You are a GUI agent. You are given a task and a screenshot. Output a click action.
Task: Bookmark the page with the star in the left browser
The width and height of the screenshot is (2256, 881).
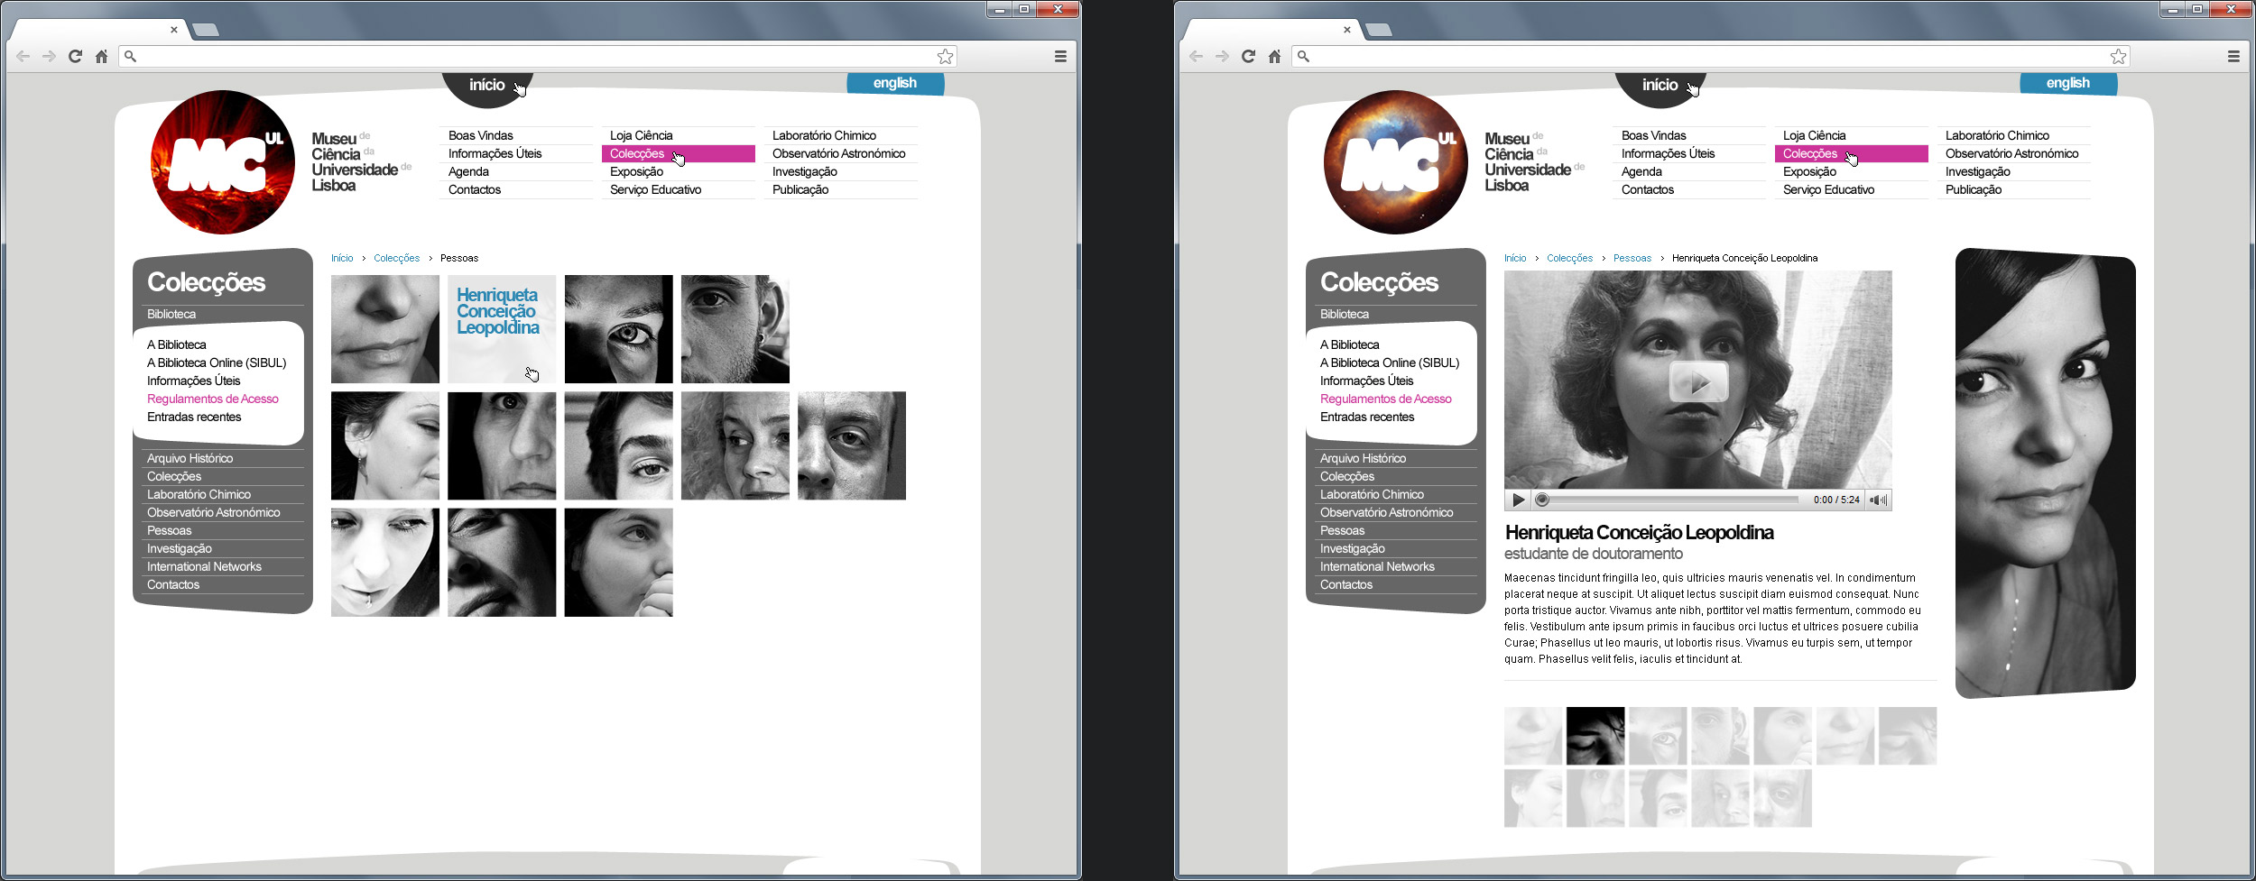click(x=945, y=56)
